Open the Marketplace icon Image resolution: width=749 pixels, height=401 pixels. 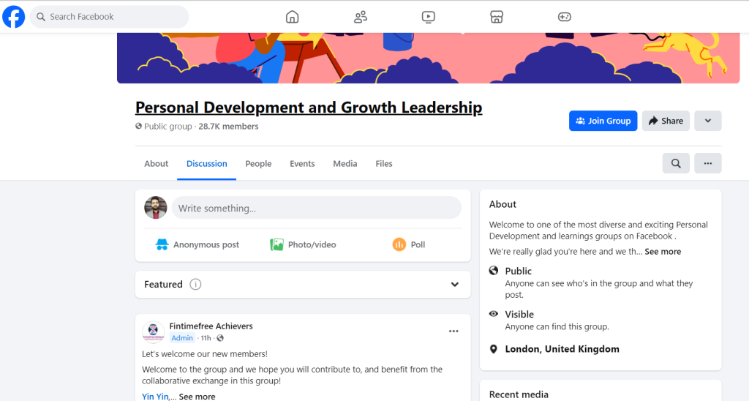[x=497, y=18]
